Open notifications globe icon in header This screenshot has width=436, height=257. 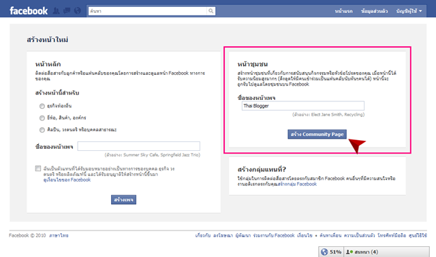tap(78, 11)
